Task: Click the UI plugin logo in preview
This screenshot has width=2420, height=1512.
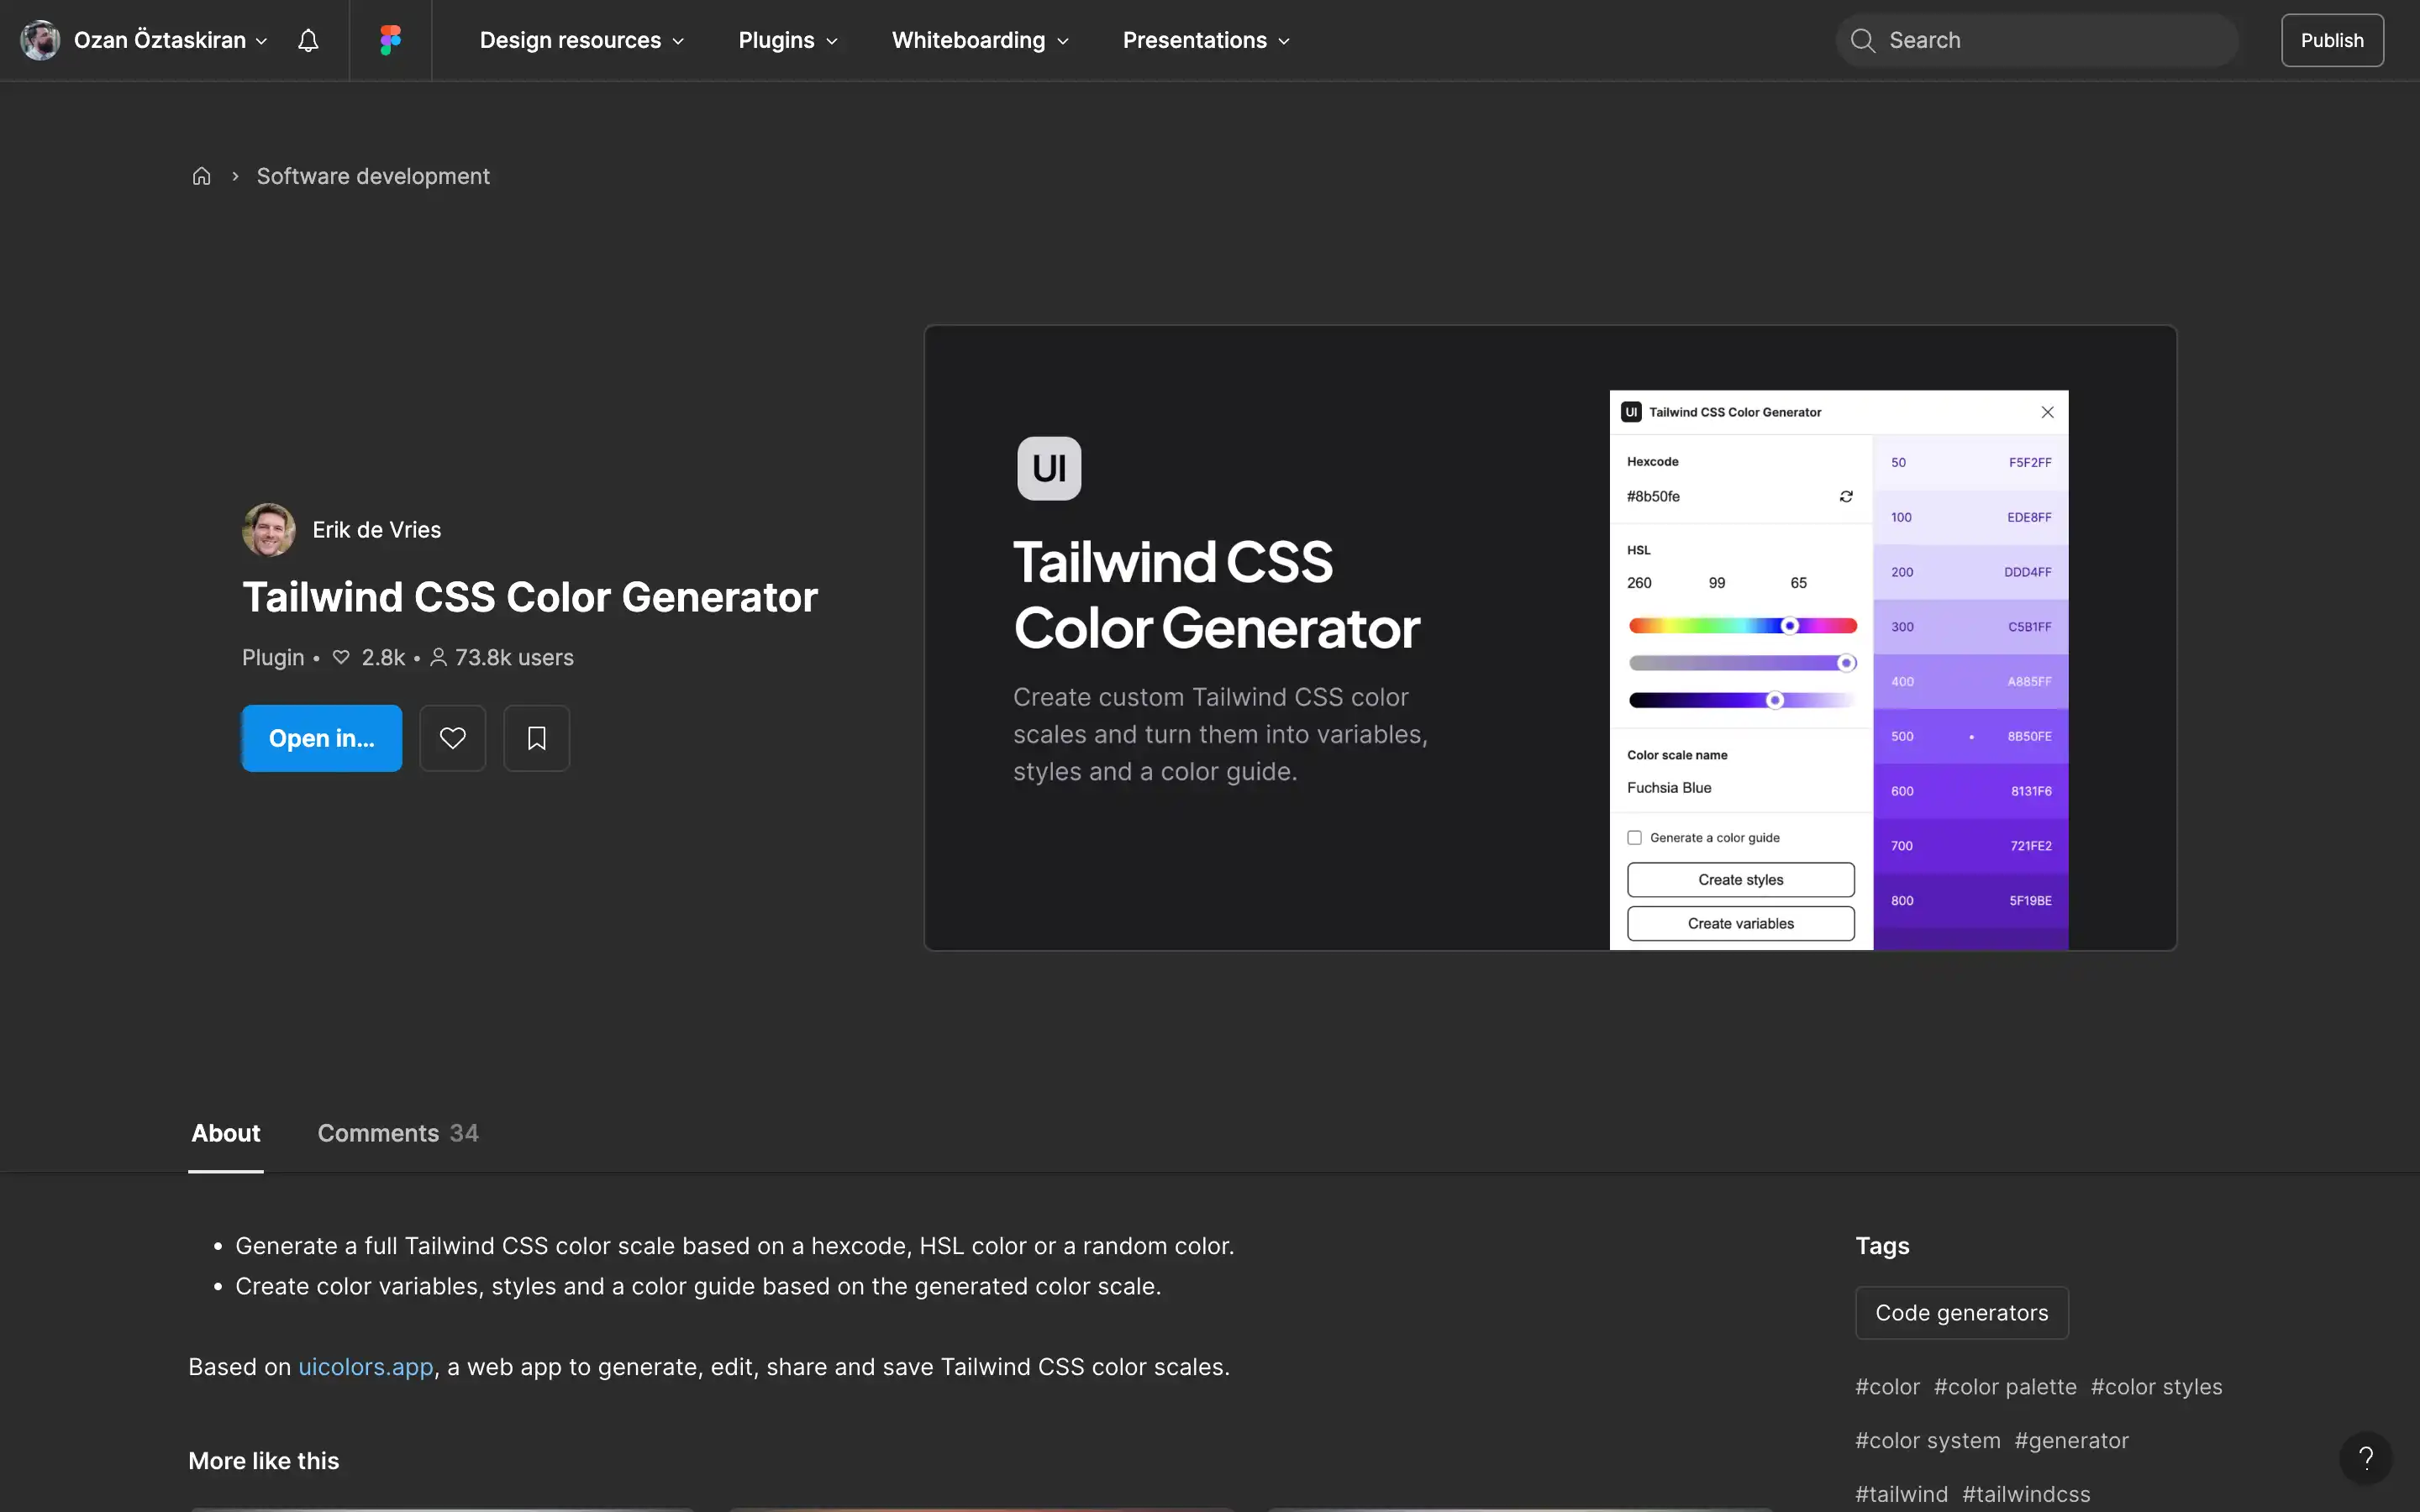Action: click(1049, 468)
